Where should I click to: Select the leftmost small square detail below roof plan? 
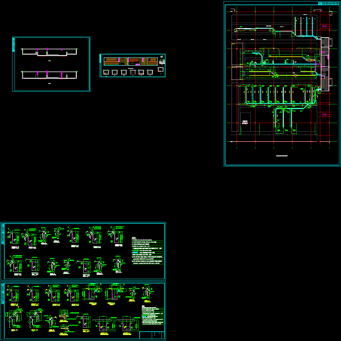[106, 72]
